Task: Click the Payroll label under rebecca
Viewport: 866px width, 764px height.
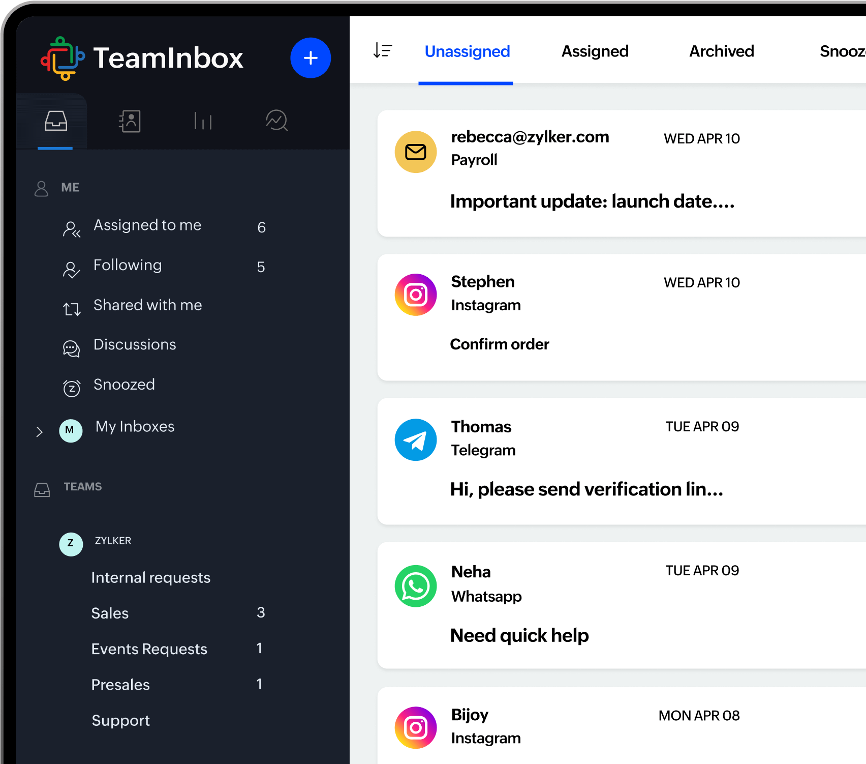Action: (474, 160)
